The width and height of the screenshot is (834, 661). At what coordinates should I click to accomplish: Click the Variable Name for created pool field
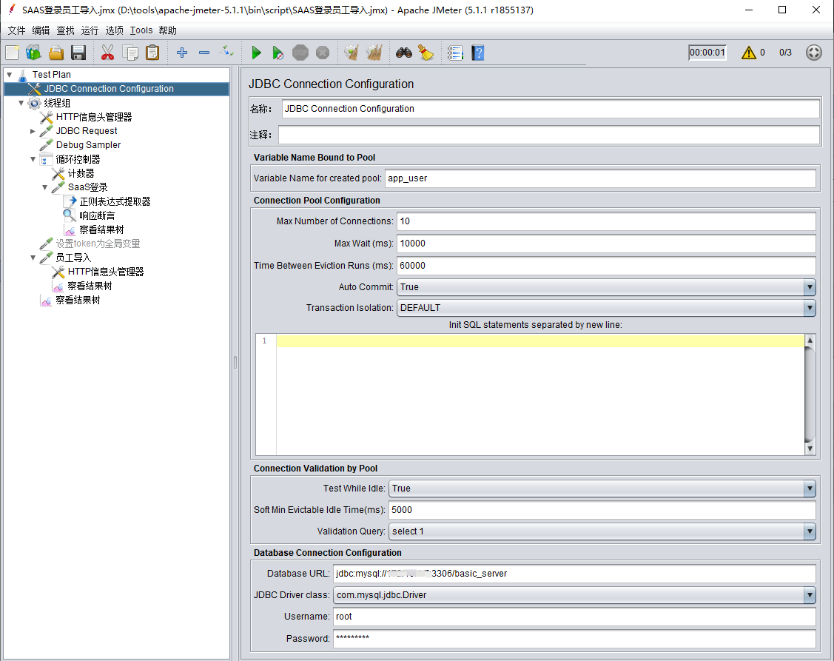click(600, 178)
